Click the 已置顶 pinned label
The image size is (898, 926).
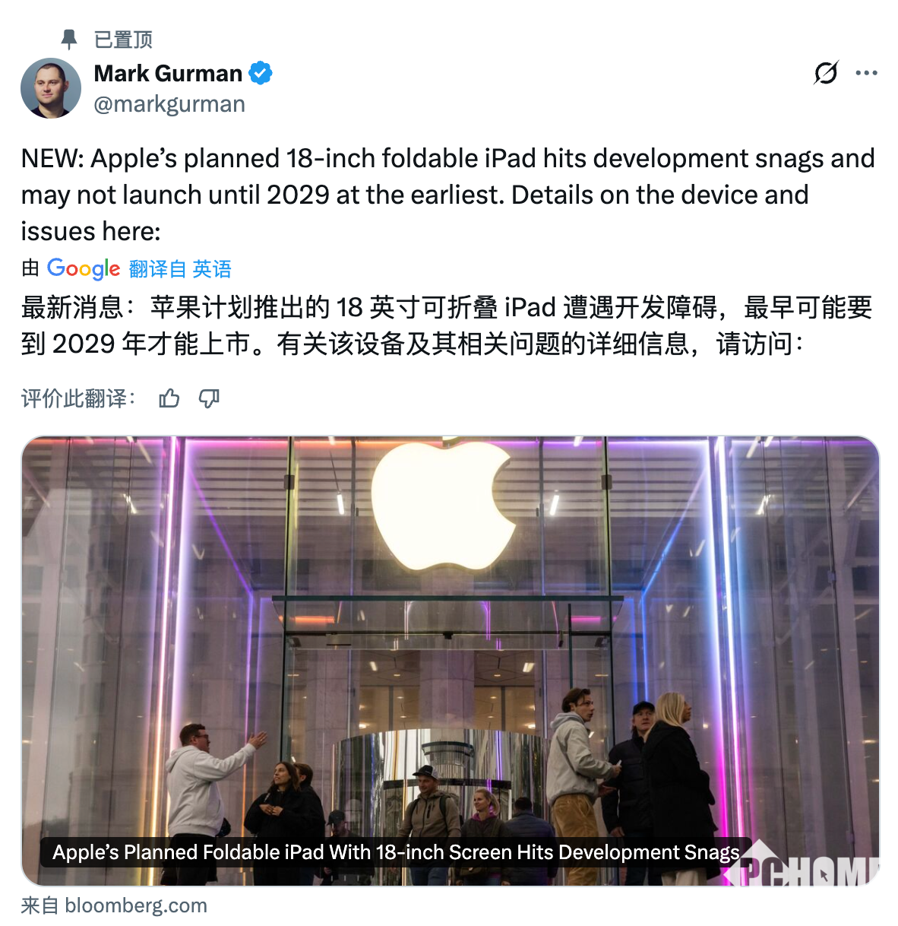[123, 40]
